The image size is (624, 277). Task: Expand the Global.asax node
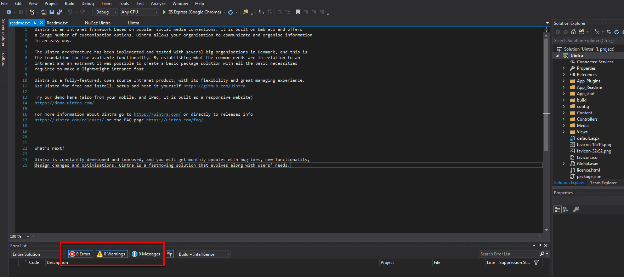click(x=563, y=164)
